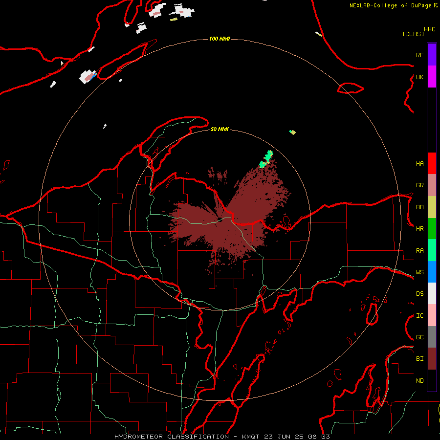Click the 'ND' legend label
Image resolution: width=440 pixels, height=440 pixels.
(x=419, y=381)
